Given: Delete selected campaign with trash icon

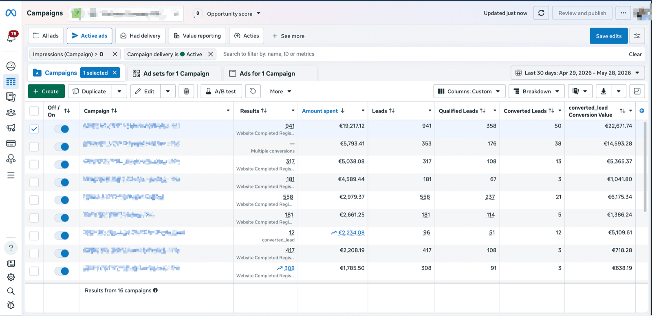Looking at the screenshot, I should tap(186, 91).
